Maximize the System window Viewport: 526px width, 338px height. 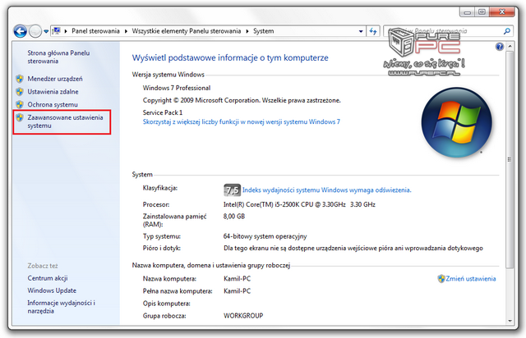482,12
